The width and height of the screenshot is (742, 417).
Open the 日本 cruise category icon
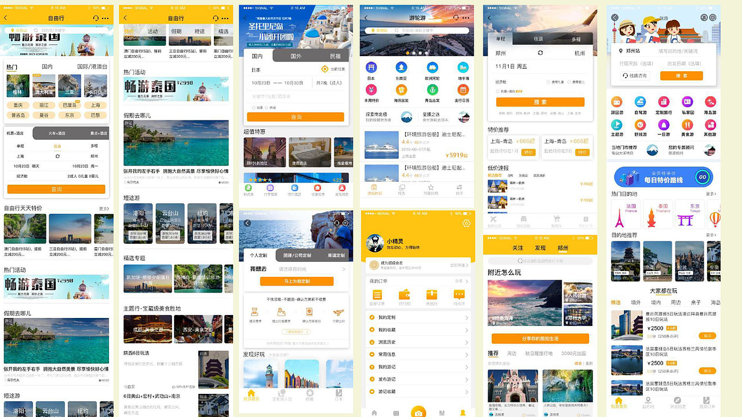pos(370,67)
